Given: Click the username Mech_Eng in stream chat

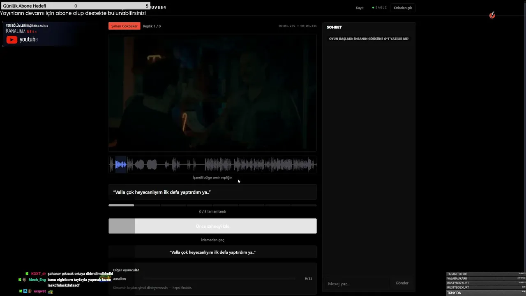Looking at the screenshot, I should (x=37, y=280).
